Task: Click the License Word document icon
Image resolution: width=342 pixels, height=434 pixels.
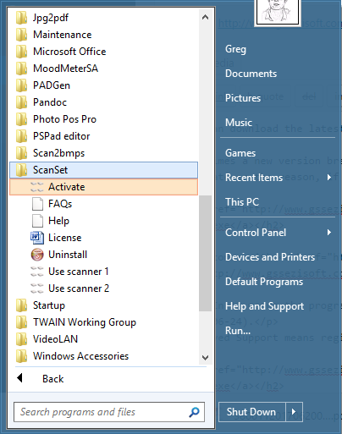Action: (x=37, y=238)
